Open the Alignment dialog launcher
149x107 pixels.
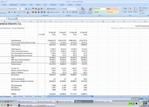pyautogui.click(x=60, y=15)
